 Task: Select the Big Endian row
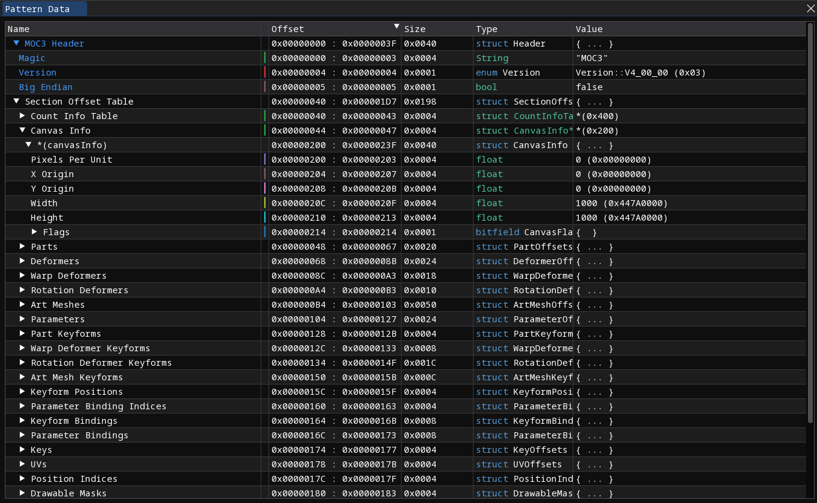(406, 87)
